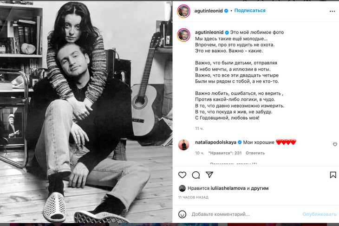Show others who liked via "другим"
339x226 pixels.
(260, 188)
